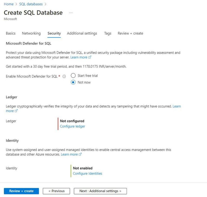Switch to the Networking tab
This screenshot has width=207, height=197.
coord(31,33)
